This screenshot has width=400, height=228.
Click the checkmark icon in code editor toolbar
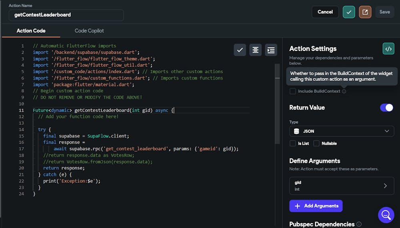(x=240, y=50)
